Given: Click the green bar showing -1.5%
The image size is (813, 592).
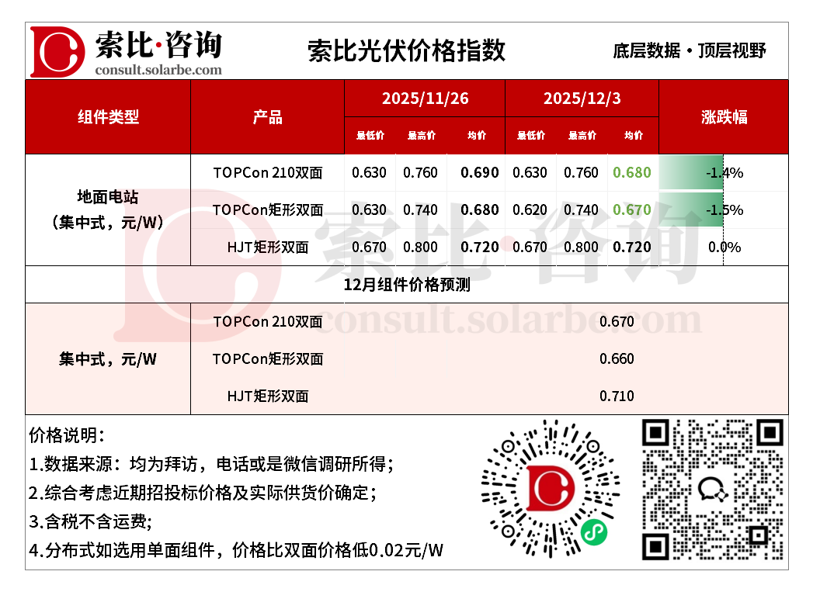Looking at the screenshot, I should pos(693,210).
